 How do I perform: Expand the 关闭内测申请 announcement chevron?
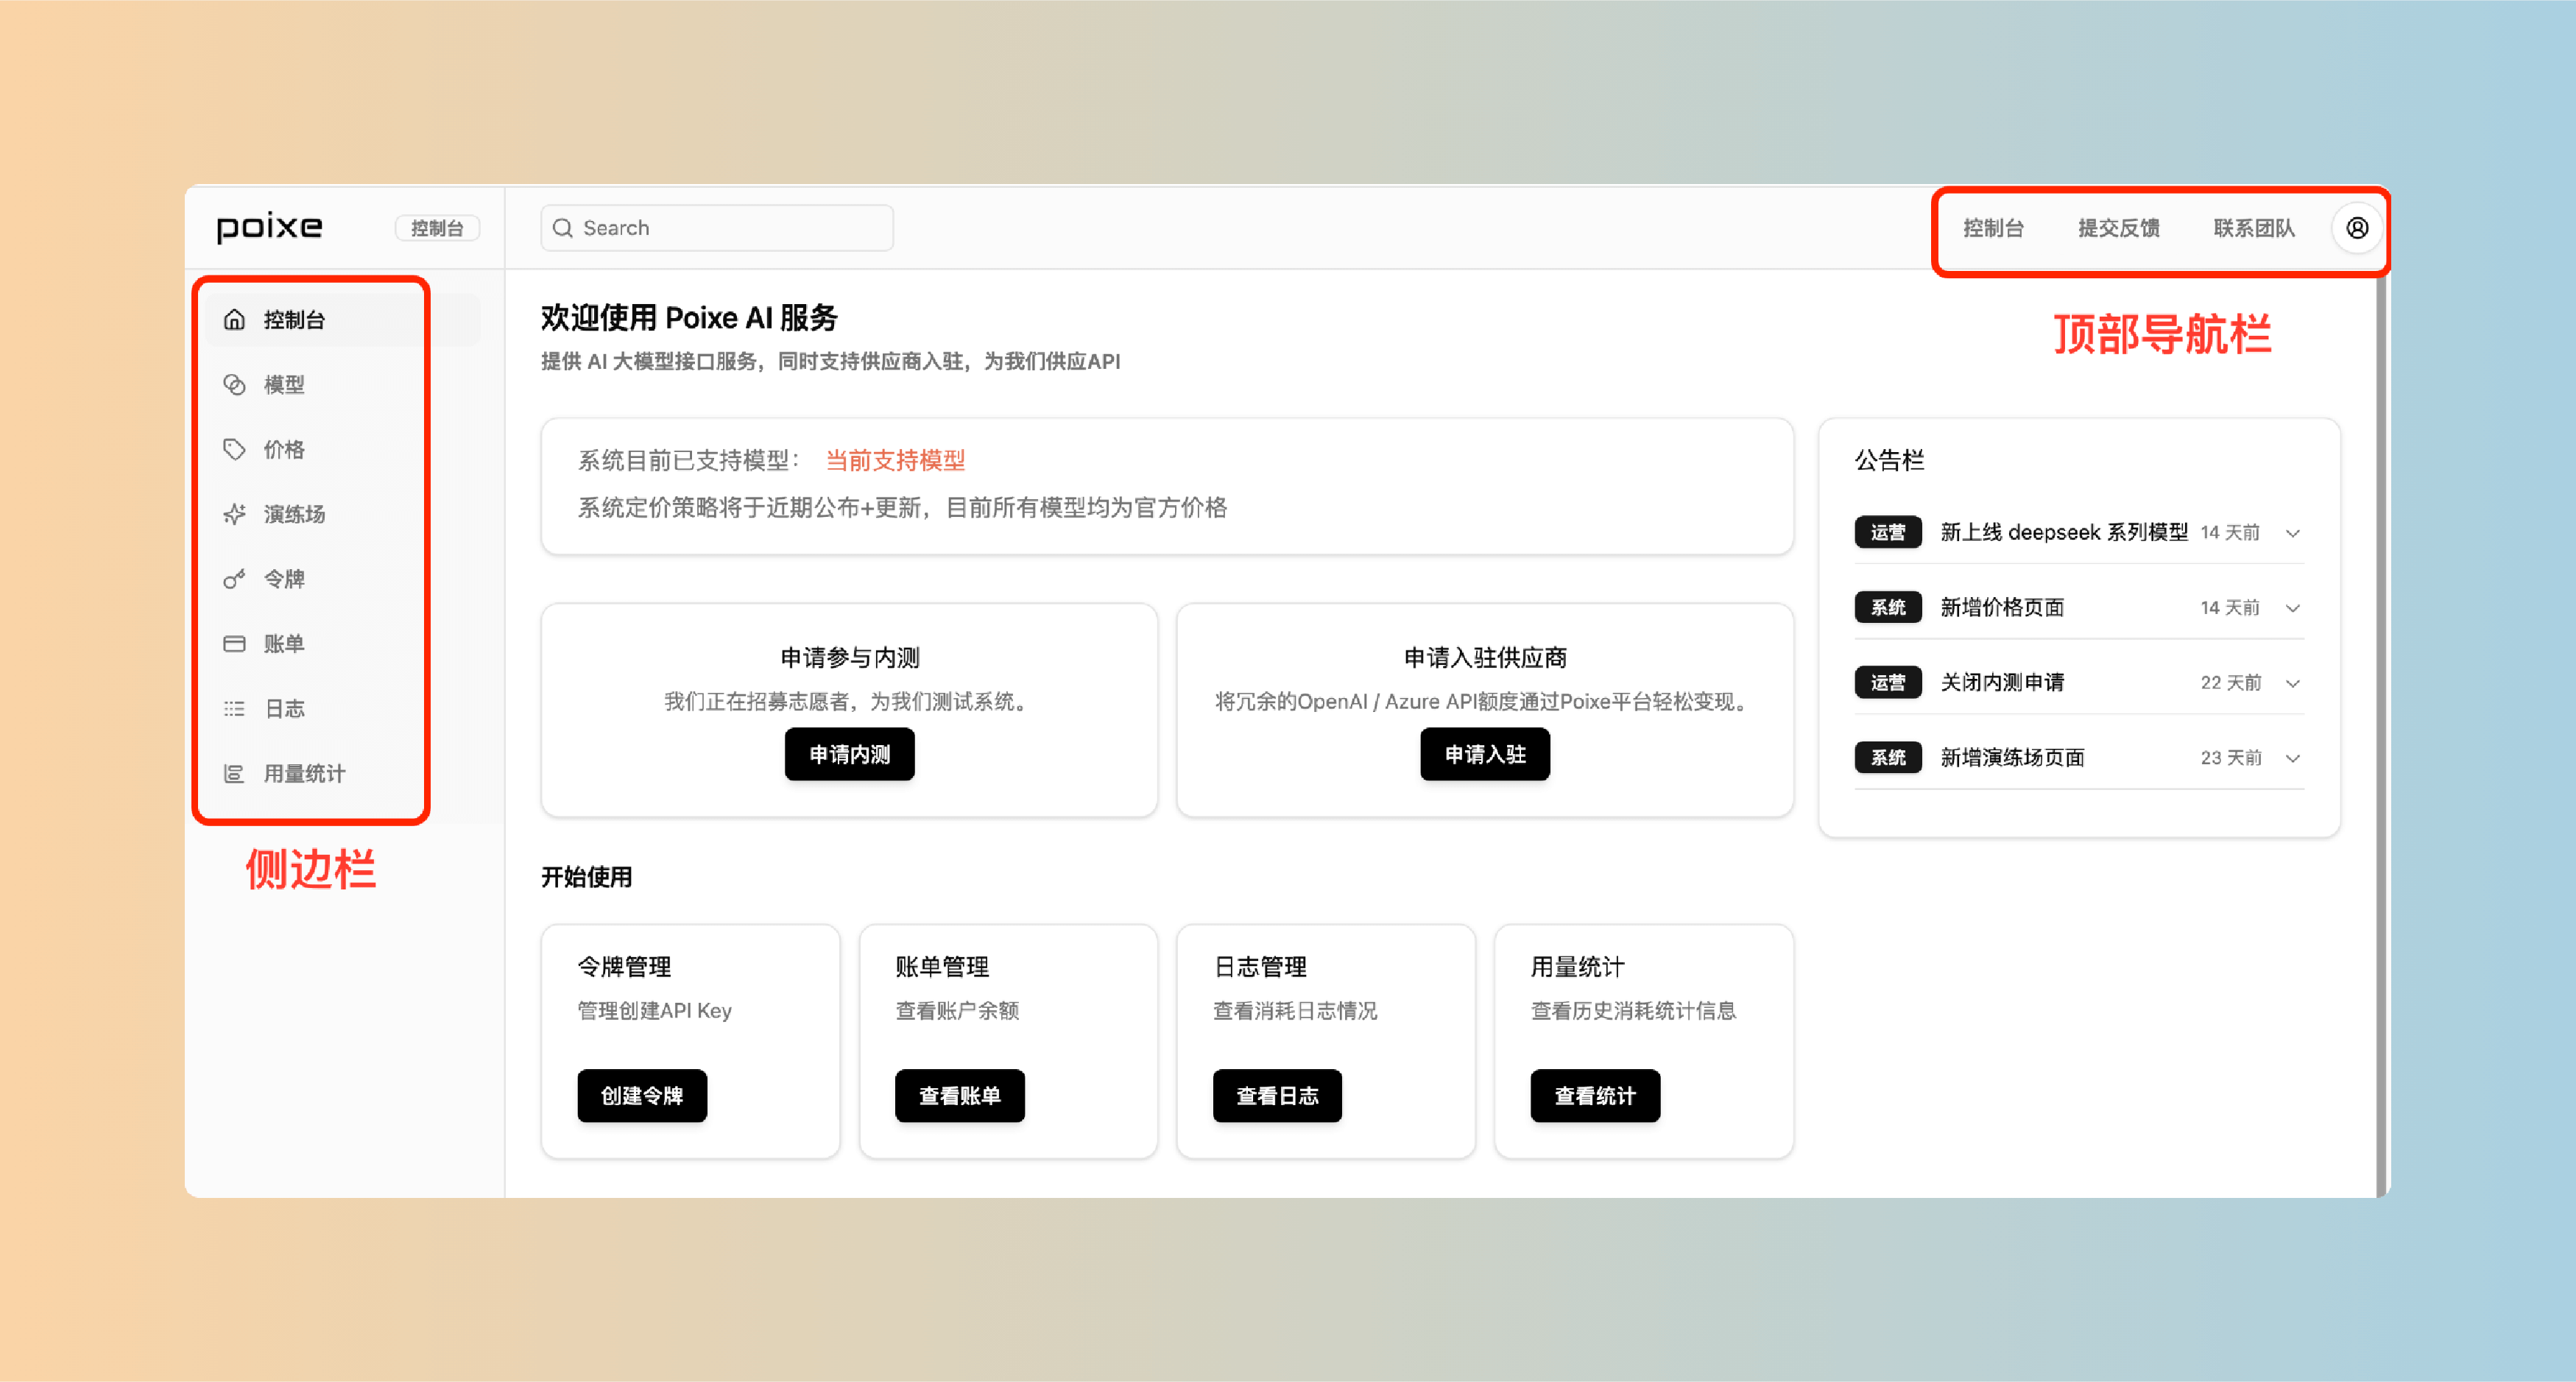point(2293,683)
